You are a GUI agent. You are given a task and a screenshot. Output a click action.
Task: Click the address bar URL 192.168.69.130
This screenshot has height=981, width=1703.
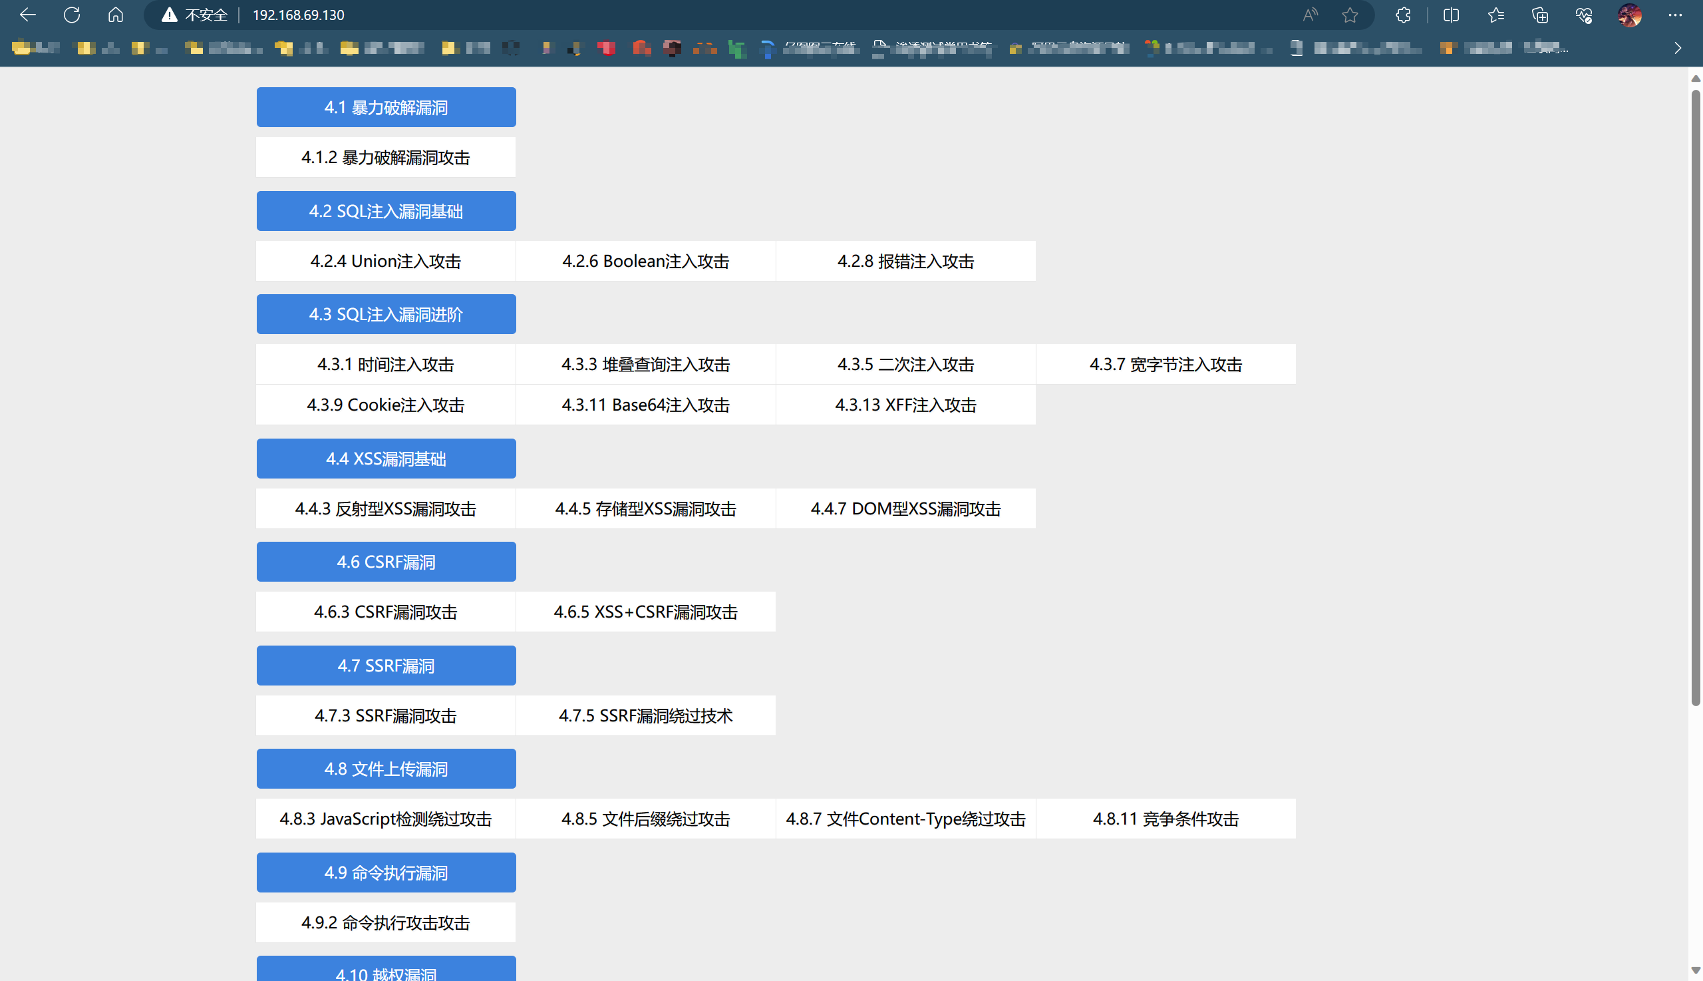[x=298, y=15]
